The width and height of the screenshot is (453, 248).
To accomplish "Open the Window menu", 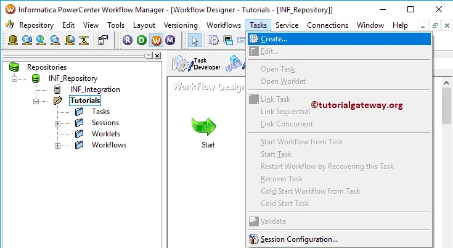I will coord(370,25).
